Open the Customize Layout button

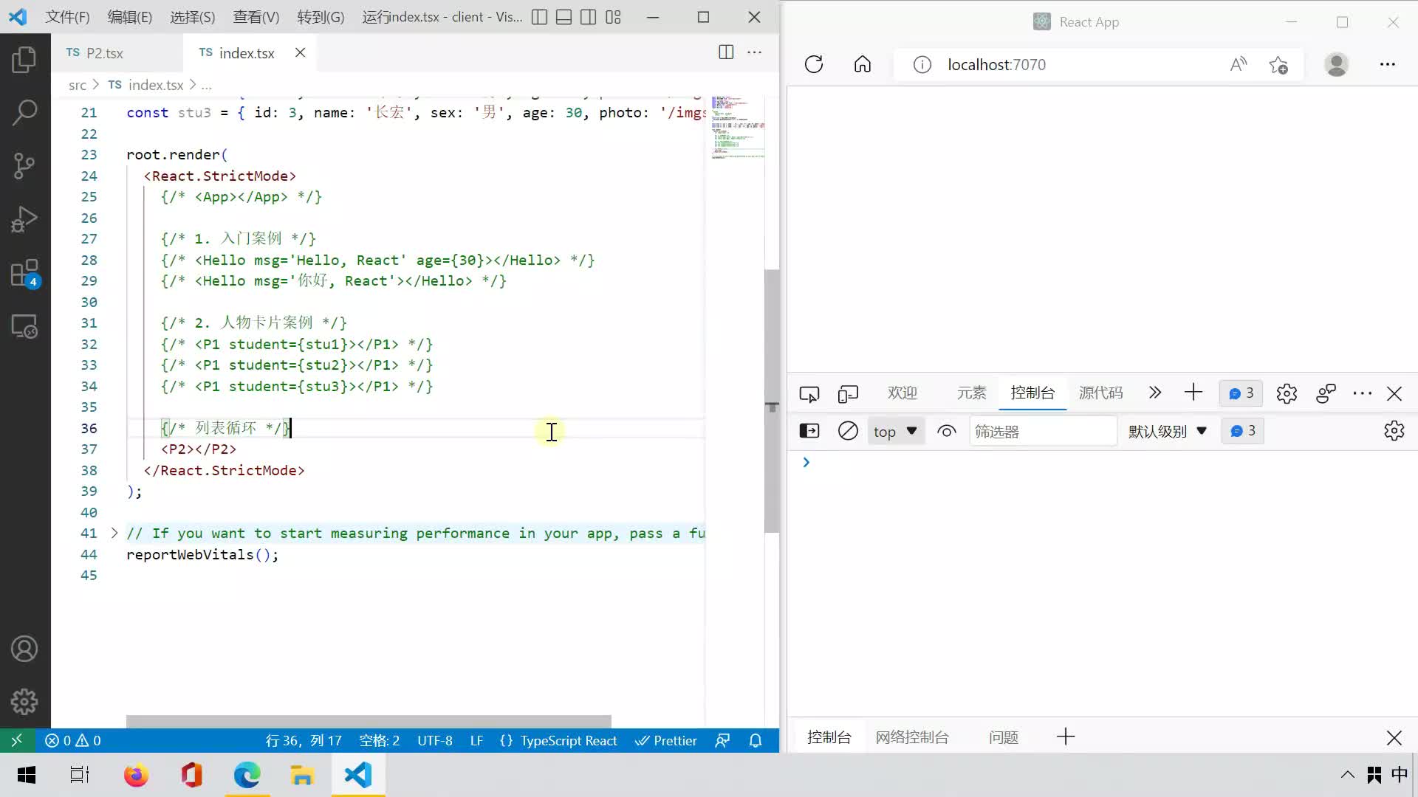coord(613,17)
